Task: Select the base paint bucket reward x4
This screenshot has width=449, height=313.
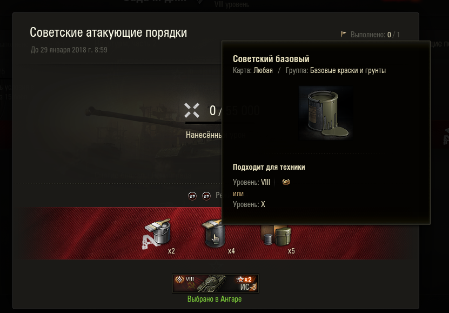Action: (213, 235)
